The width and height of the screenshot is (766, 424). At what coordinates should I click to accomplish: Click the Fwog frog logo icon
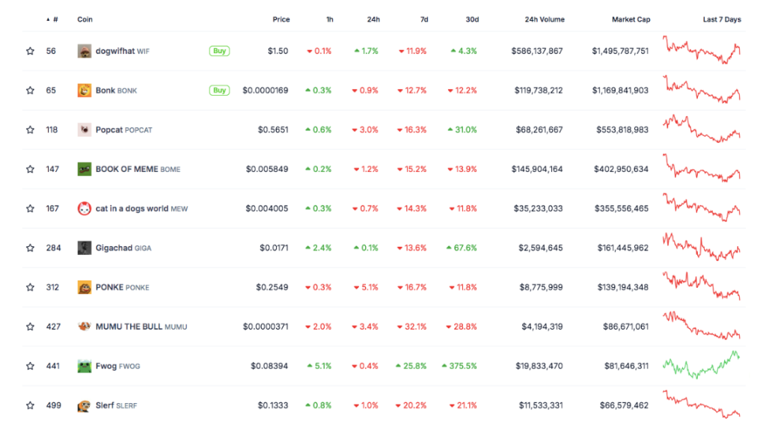(x=85, y=366)
